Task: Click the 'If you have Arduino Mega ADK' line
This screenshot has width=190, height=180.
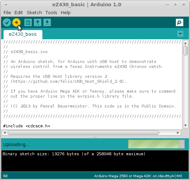Action: [90, 91]
